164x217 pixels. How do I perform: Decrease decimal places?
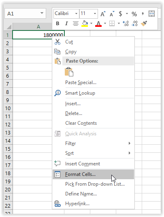[134, 24]
